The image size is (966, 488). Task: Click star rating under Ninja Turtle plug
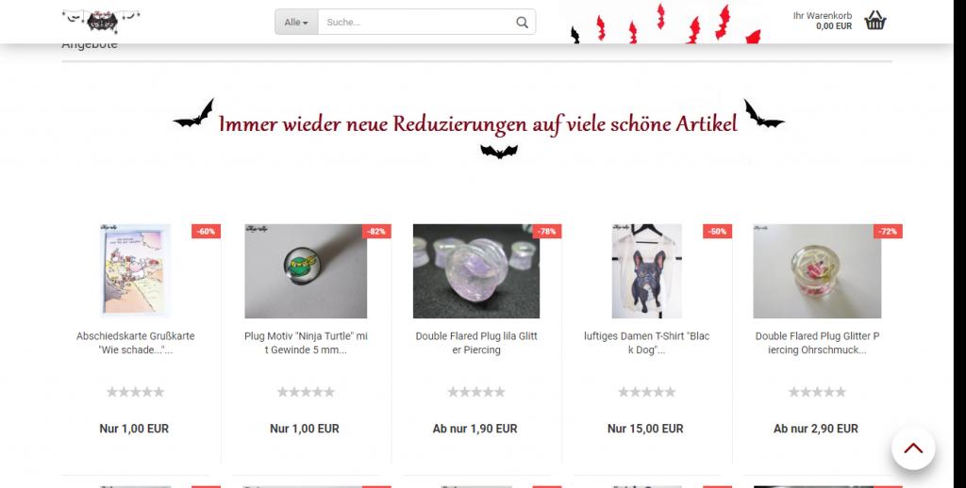(x=306, y=392)
